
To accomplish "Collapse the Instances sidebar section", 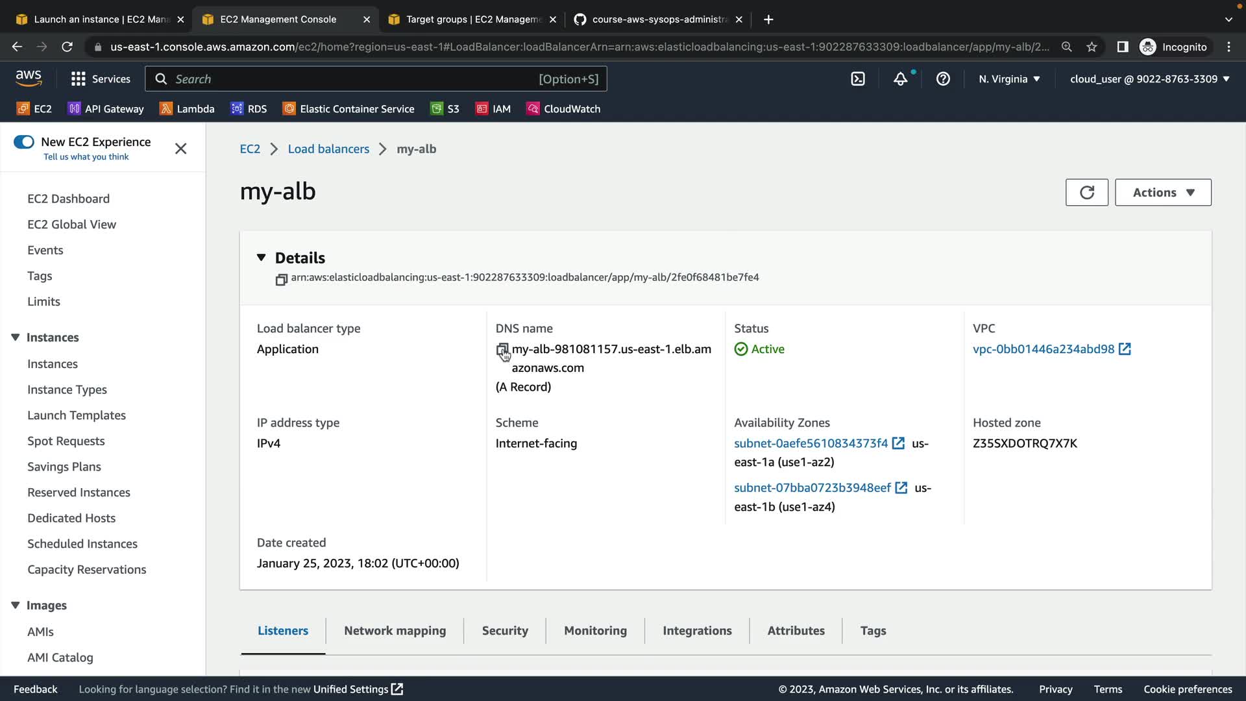I will coord(16,338).
